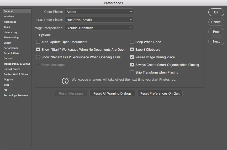The width and height of the screenshot is (227, 150).
Task: Advance with the Next button
Action: 216,41
